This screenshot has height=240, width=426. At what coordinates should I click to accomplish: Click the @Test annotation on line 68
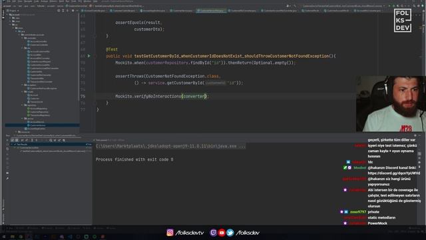coord(112,49)
